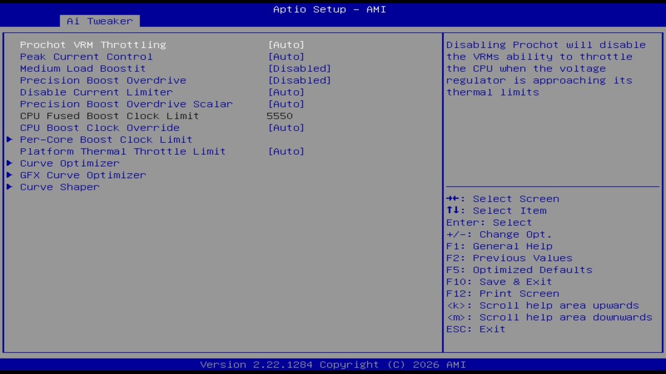This screenshot has width=666, height=374.
Task: Click F2: Previous Values hint
Action: (509, 258)
